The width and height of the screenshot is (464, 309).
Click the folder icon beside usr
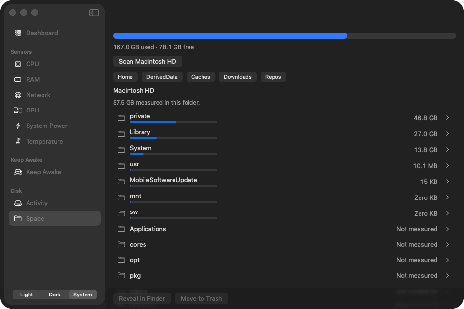click(121, 166)
